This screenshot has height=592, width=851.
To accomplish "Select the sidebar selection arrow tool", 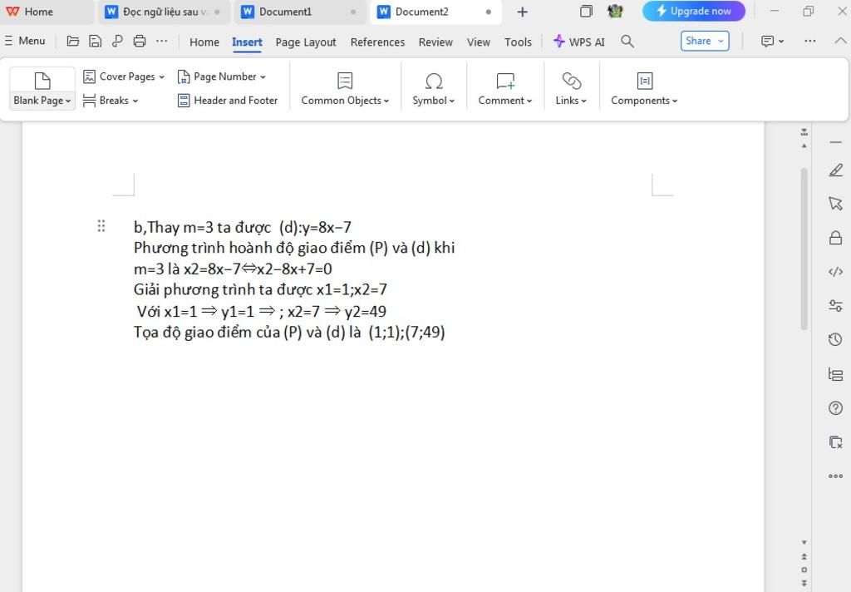I will click(836, 204).
